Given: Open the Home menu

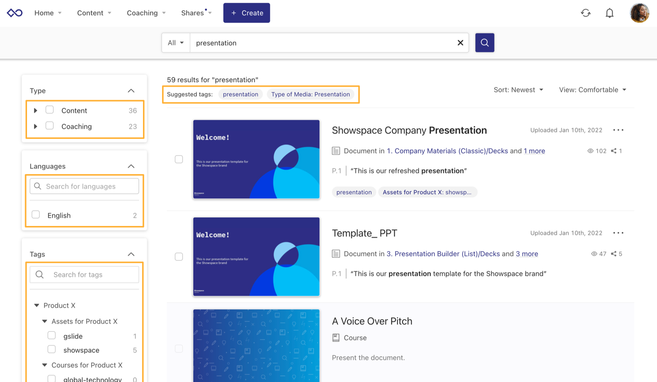Looking at the screenshot, I should point(48,13).
